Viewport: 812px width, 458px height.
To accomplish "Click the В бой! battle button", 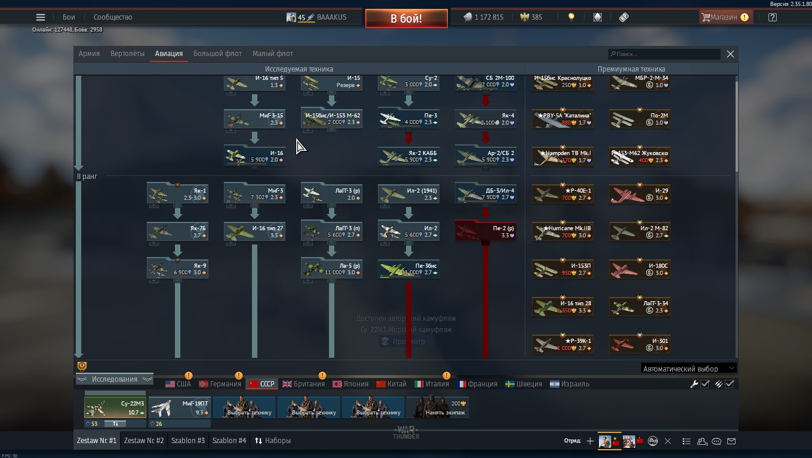I will pyautogui.click(x=406, y=18).
